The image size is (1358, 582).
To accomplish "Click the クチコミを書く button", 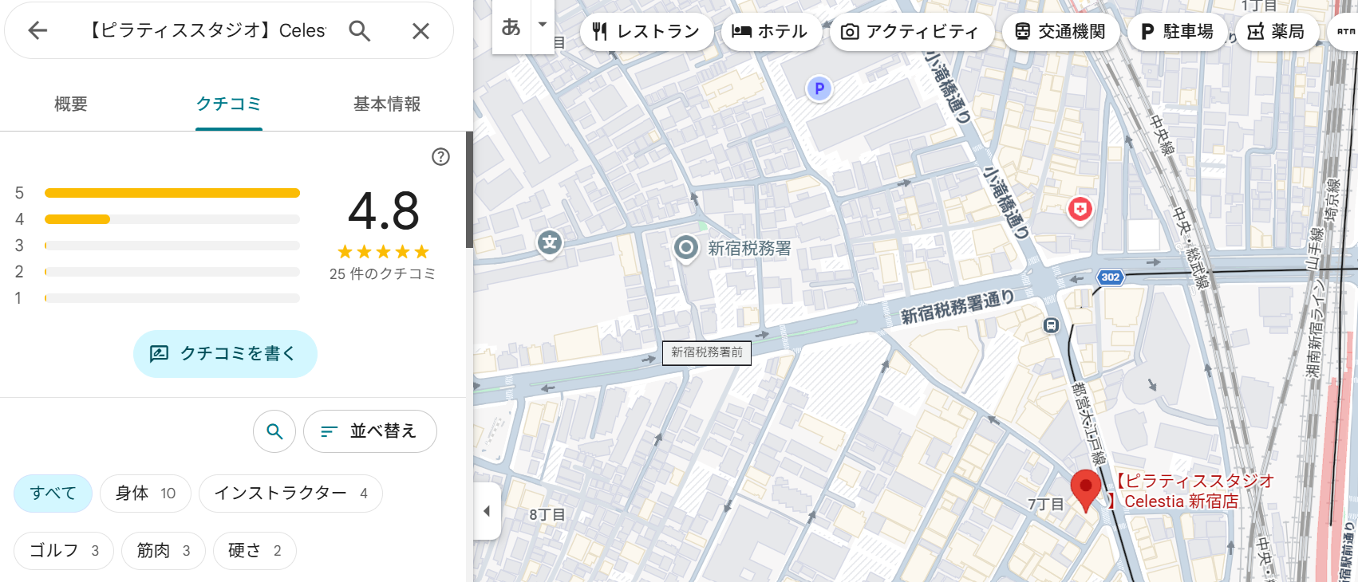I will pyautogui.click(x=225, y=353).
